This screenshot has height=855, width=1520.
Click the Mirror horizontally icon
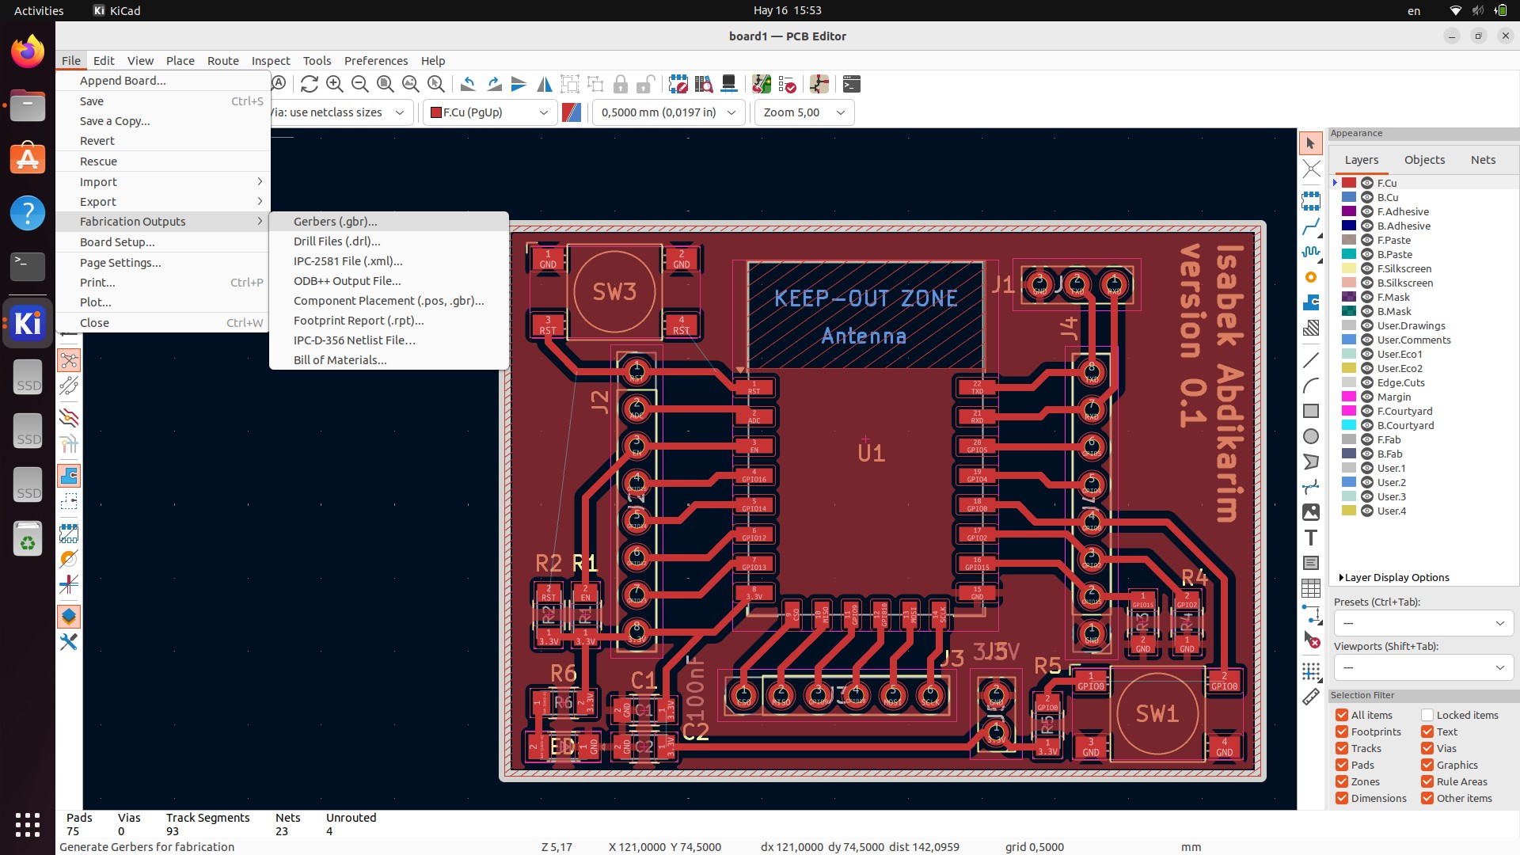click(x=545, y=84)
